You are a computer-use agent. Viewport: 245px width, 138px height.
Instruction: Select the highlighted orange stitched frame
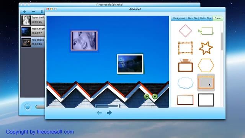coord(206,82)
